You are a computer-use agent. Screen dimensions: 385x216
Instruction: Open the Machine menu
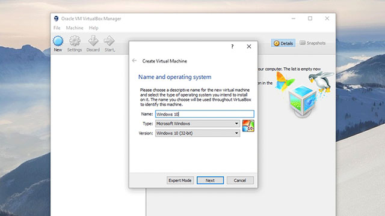[75, 28]
